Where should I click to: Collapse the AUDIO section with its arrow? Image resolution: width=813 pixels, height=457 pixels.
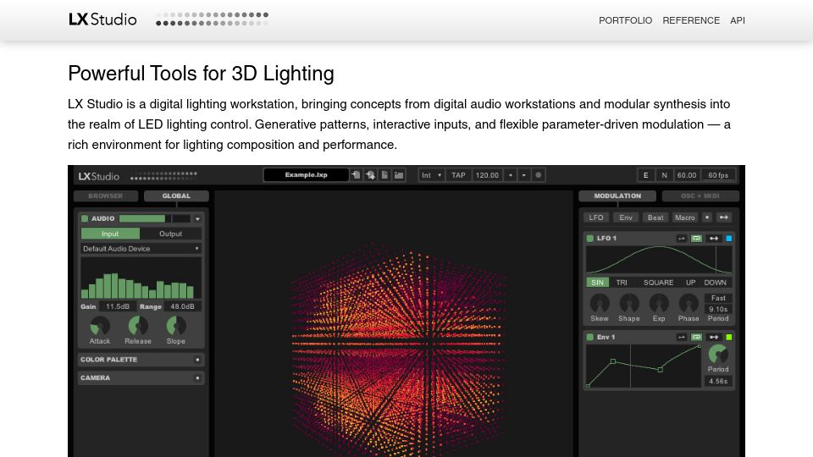pyautogui.click(x=197, y=219)
